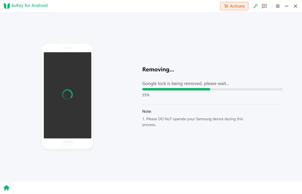Viewport: 302px width, 194px height.
Task: Close the 4uKey for Android window
Action: point(295,6)
